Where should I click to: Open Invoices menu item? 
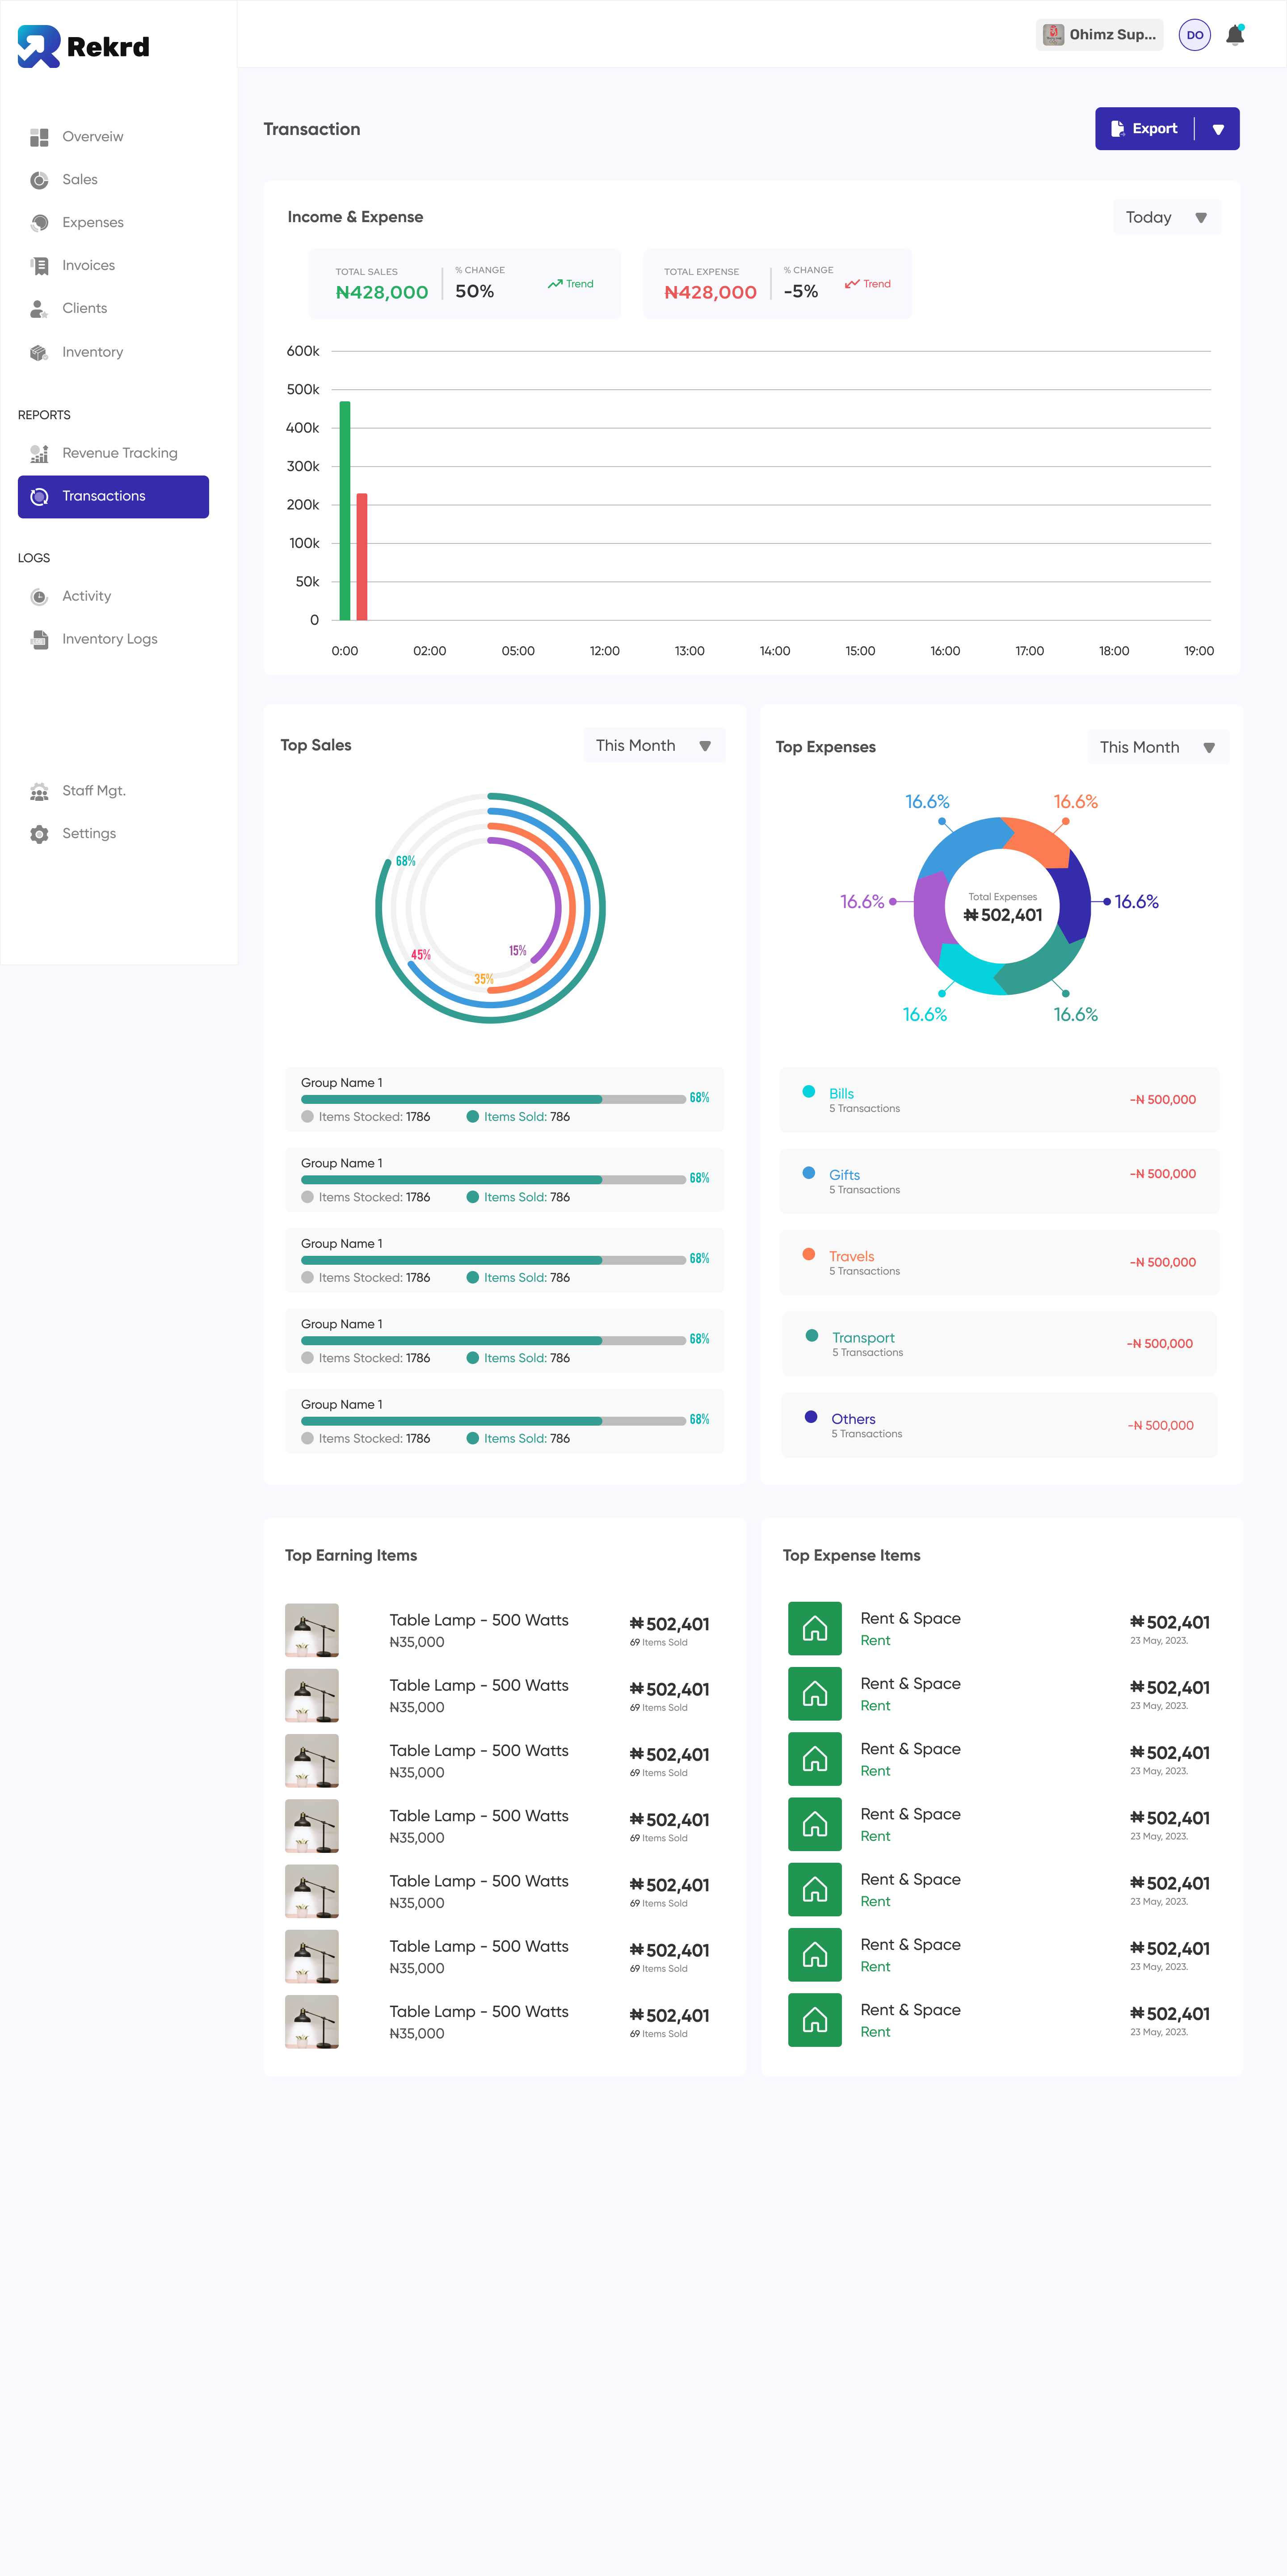click(x=88, y=266)
